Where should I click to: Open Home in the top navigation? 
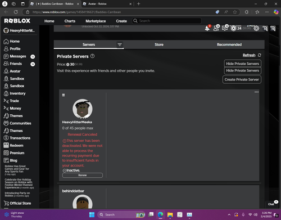pyautogui.click(x=49, y=21)
